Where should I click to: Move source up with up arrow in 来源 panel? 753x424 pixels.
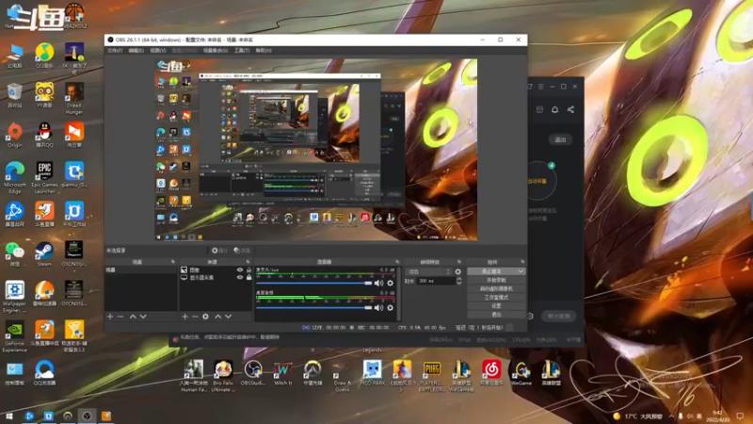218,317
